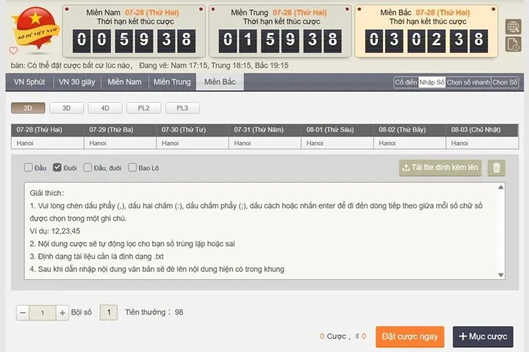Click the Mục cược button
This screenshot has height=352, width=529.
(483, 337)
